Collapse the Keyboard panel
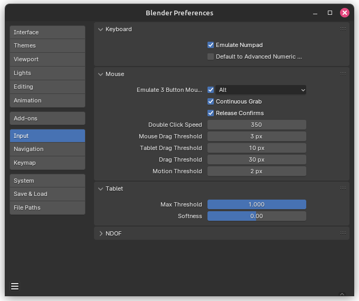This screenshot has width=359, height=301. (100, 30)
